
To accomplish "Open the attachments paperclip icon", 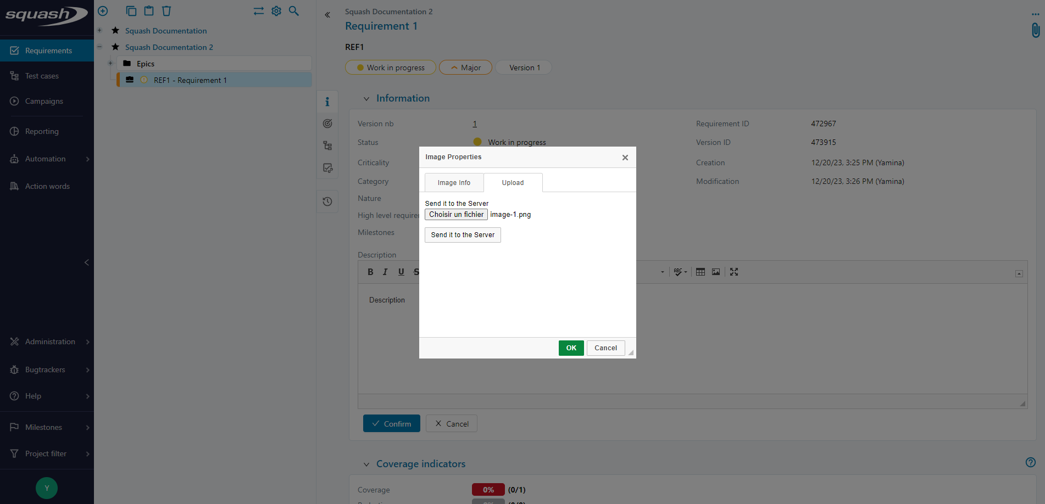I will (1035, 30).
